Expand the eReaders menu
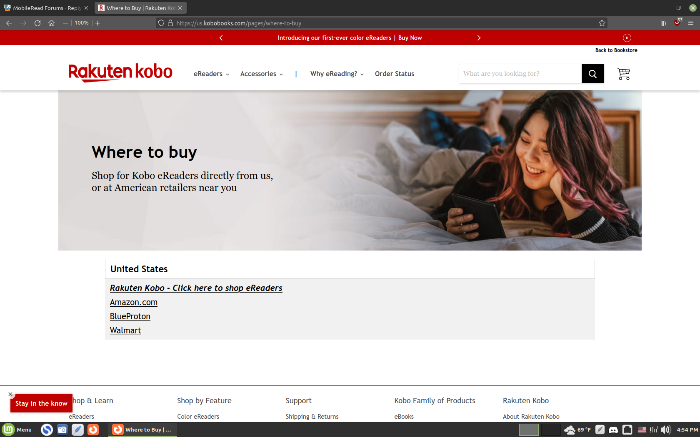Image resolution: width=700 pixels, height=437 pixels. click(x=212, y=74)
